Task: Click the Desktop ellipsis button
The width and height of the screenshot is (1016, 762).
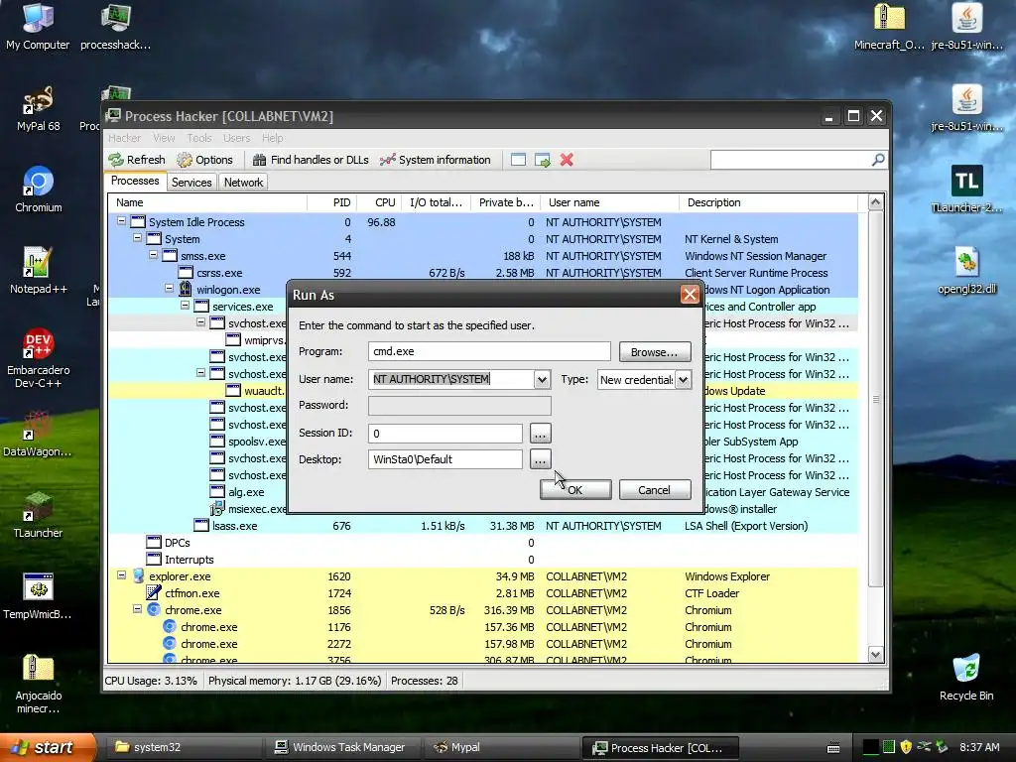Action: 540,459
